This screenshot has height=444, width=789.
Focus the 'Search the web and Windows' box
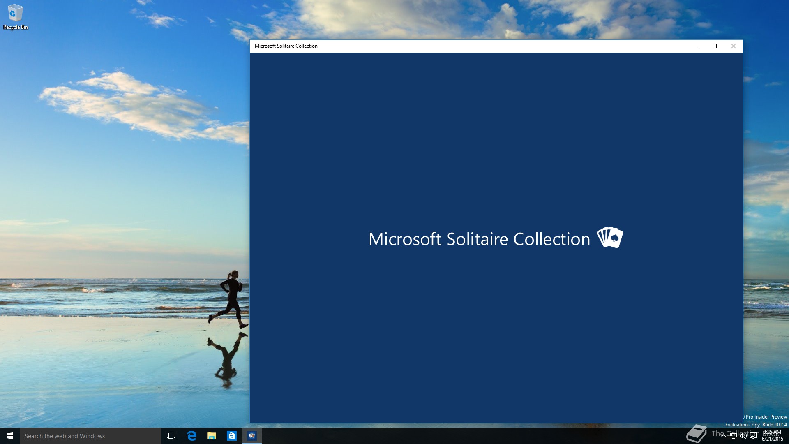coord(90,436)
